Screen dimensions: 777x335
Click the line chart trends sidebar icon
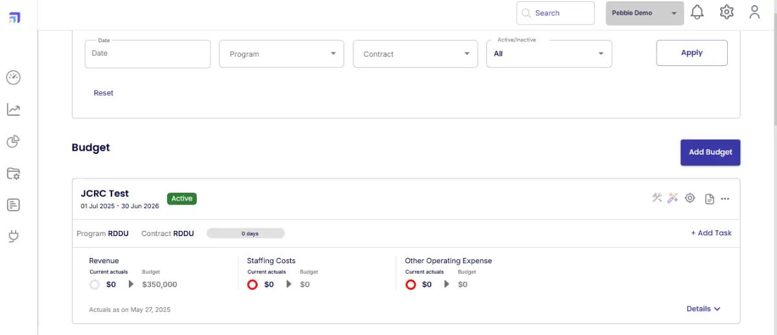[x=14, y=109]
